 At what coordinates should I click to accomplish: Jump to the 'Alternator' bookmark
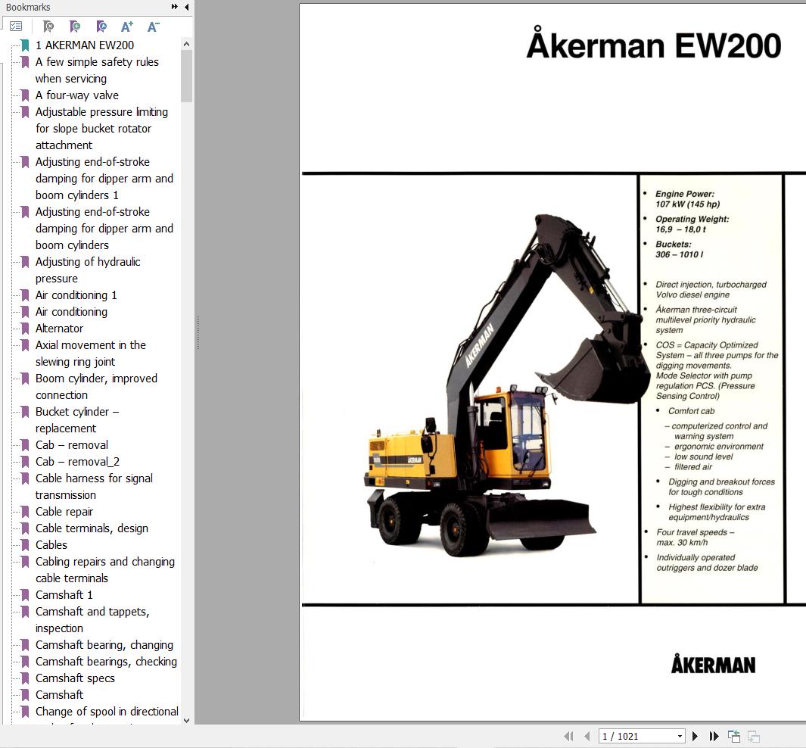tap(59, 329)
